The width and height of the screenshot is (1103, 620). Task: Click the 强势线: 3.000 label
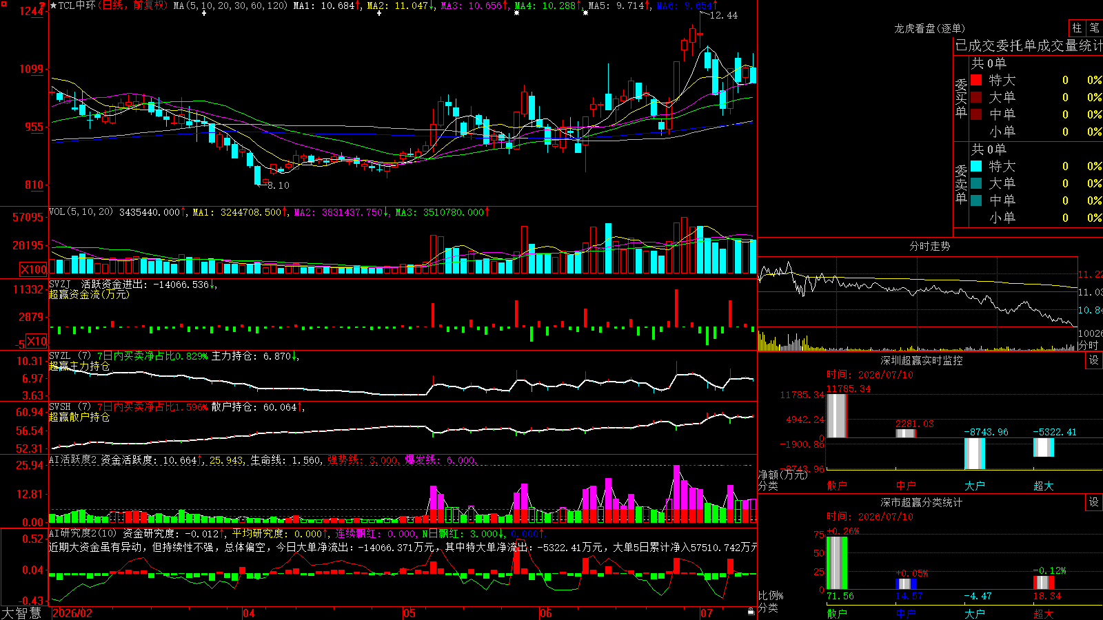pos(363,460)
